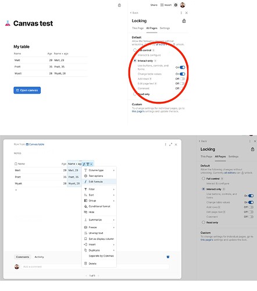257x291 pixels.
Task: Click the lock icon beside the white Locking heading
Action: click(184, 21)
